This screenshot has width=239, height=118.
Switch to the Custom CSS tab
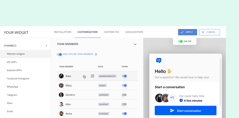coord(111,32)
